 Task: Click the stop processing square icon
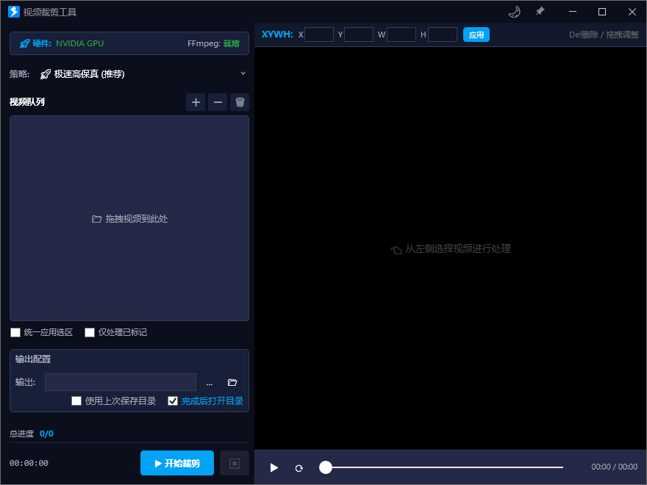(235, 463)
